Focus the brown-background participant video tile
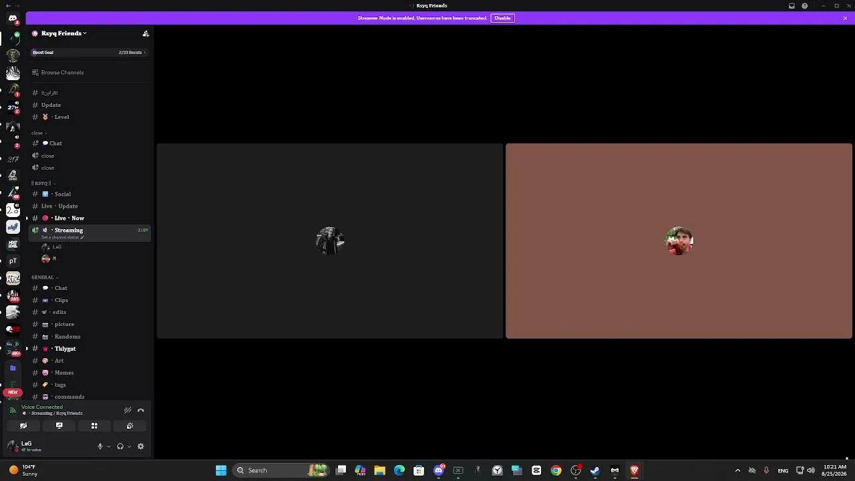The height and width of the screenshot is (481, 855). click(679, 241)
